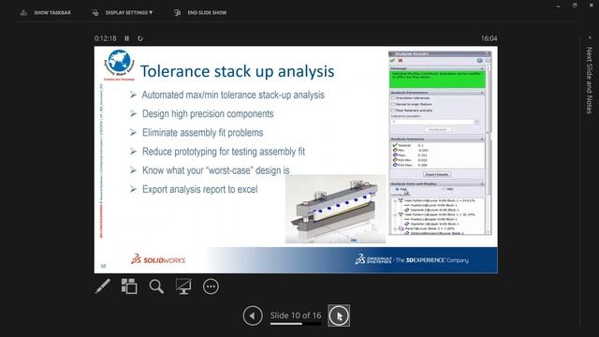Restore down the presenter view window
Image resolution: width=599 pixels, height=337 pixels.
tap(575, 6)
